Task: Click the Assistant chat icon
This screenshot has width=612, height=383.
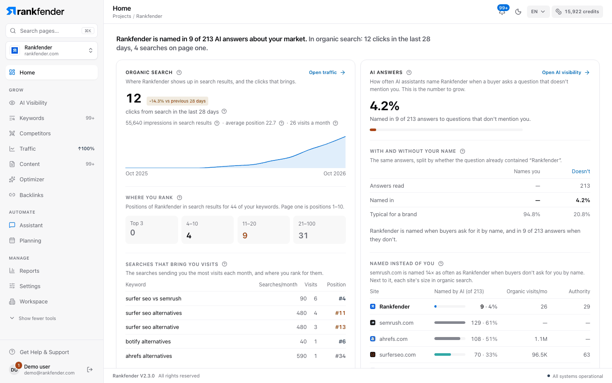Action: [12, 226]
